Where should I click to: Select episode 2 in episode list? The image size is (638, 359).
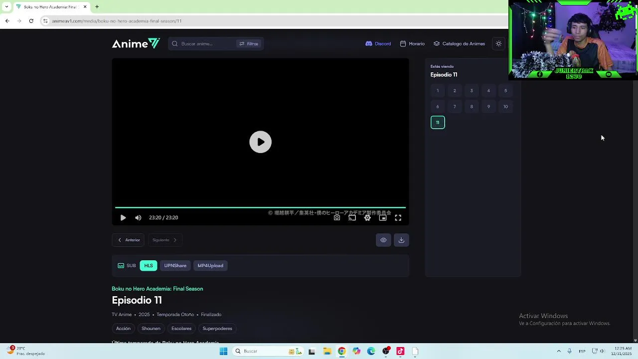(455, 91)
